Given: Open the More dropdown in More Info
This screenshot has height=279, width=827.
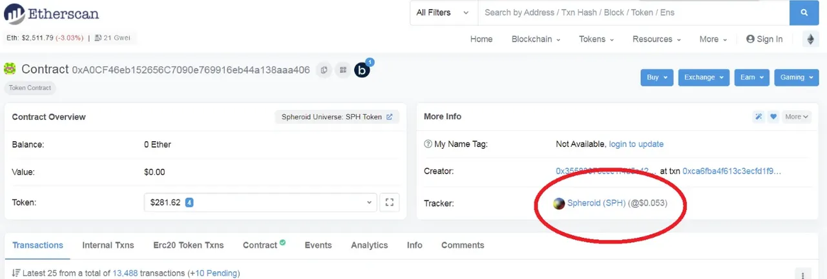Looking at the screenshot, I should (x=796, y=117).
